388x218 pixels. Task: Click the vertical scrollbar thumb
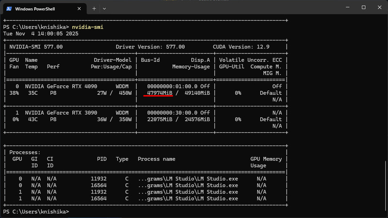coord(386,186)
